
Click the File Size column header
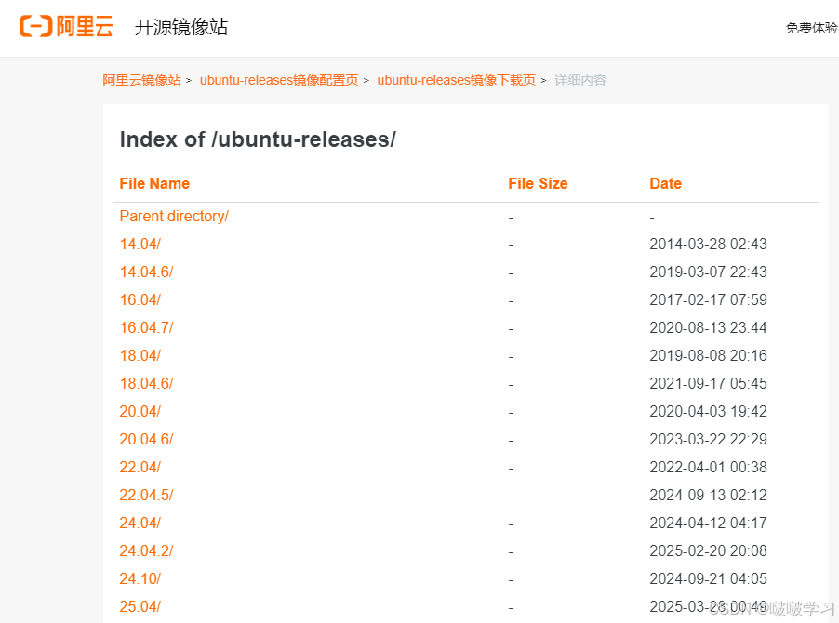click(x=538, y=183)
